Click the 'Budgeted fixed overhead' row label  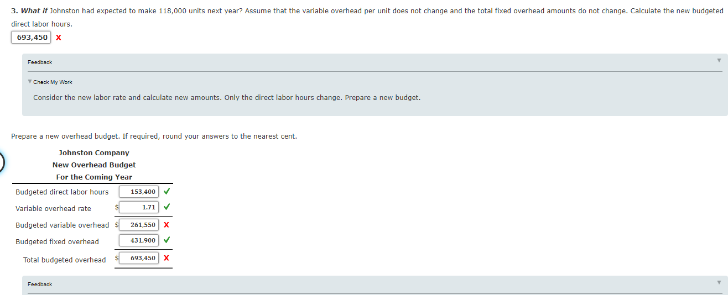coord(57,242)
